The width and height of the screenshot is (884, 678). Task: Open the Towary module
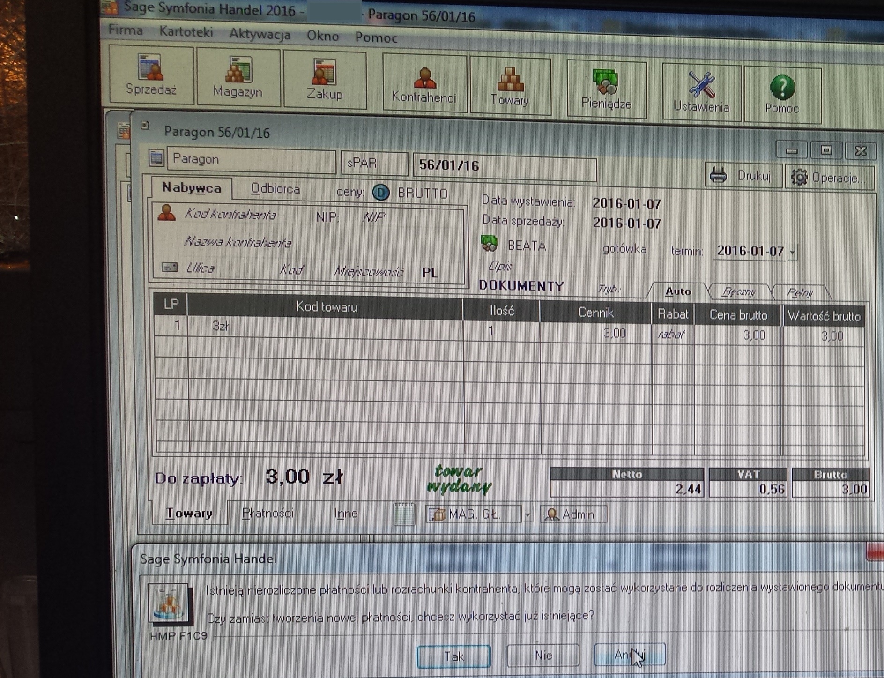click(x=510, y=86)
